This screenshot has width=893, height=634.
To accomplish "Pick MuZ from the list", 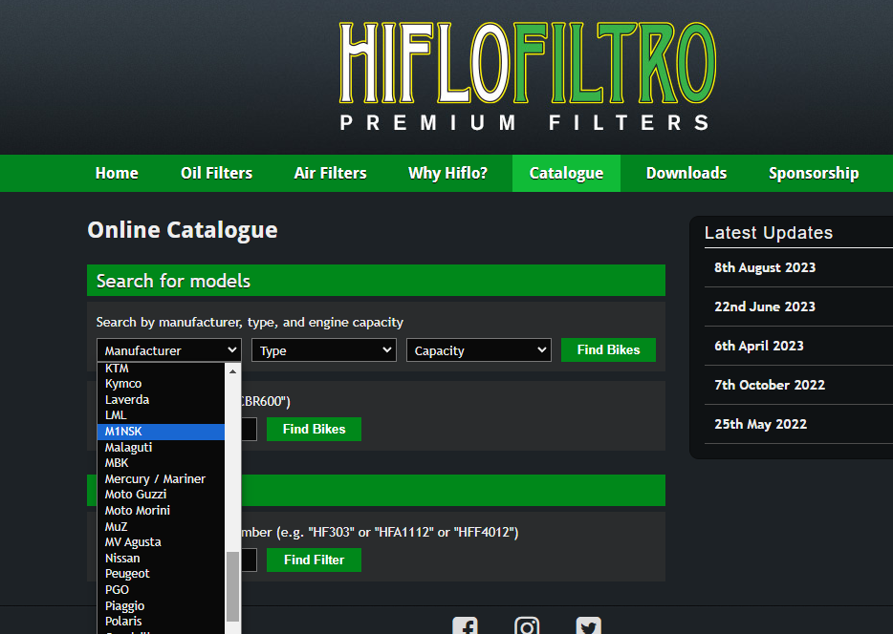I will coord(162,526).
